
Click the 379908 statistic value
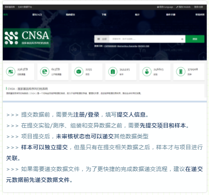pos(193,69)
